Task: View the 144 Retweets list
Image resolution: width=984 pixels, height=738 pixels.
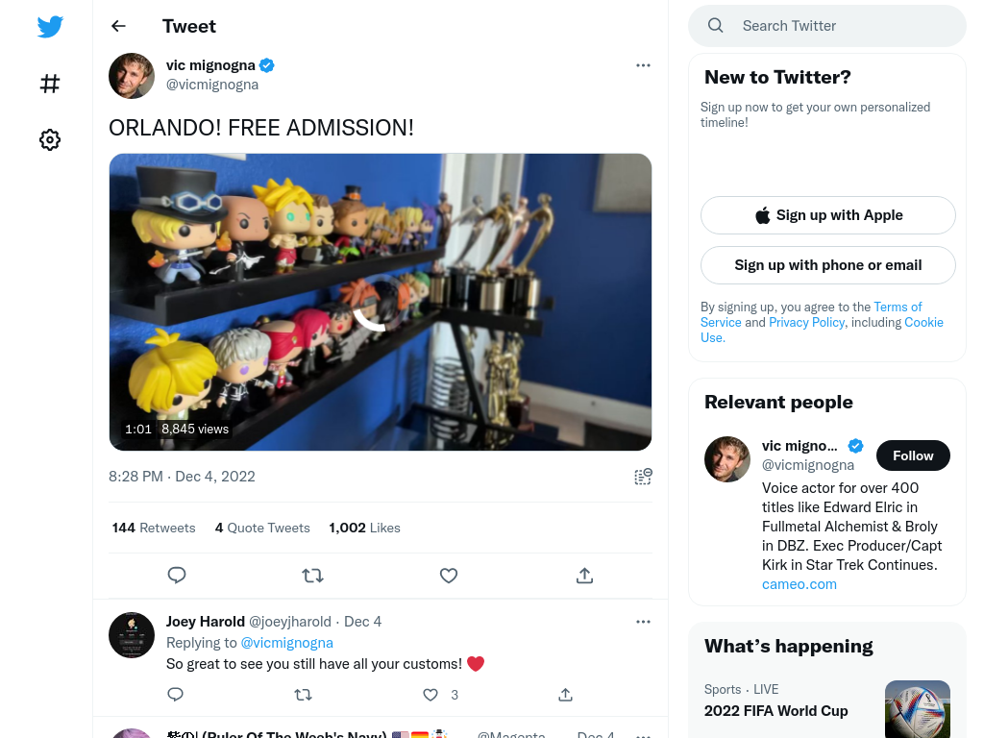Action: click(x=154, y=528)
